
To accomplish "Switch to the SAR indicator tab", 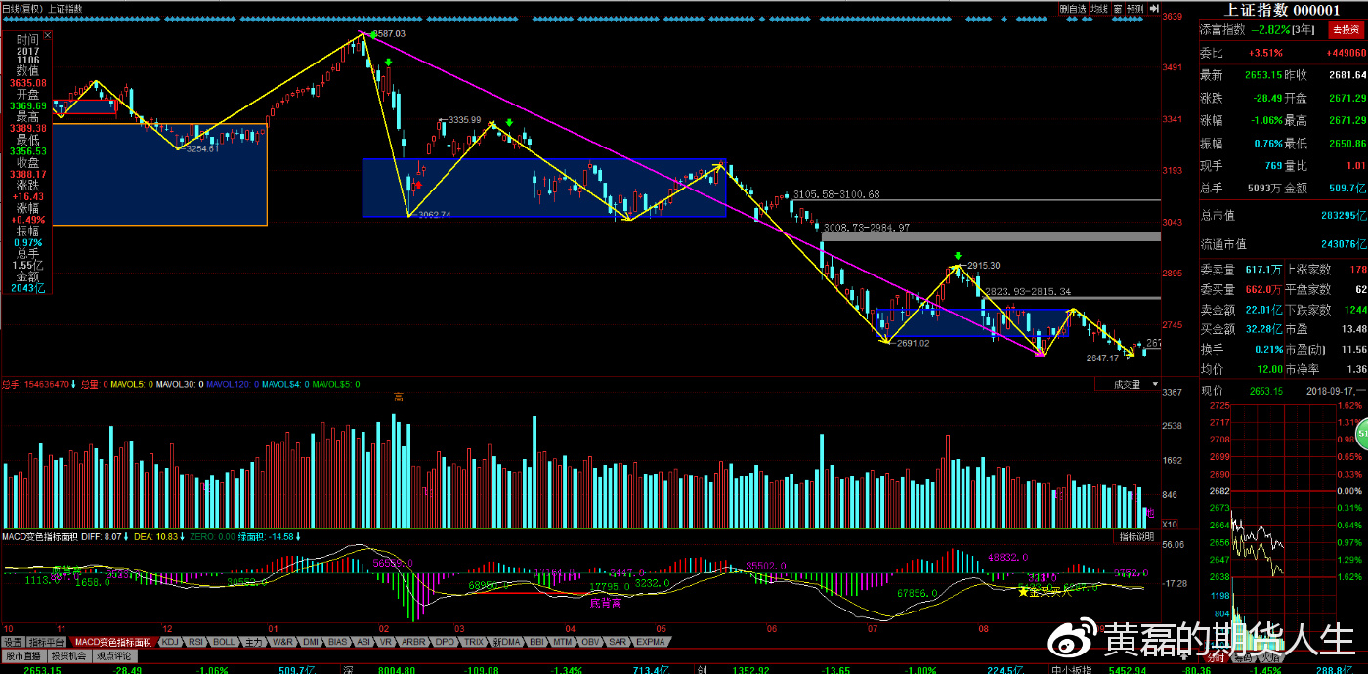I will coord(618,642).
